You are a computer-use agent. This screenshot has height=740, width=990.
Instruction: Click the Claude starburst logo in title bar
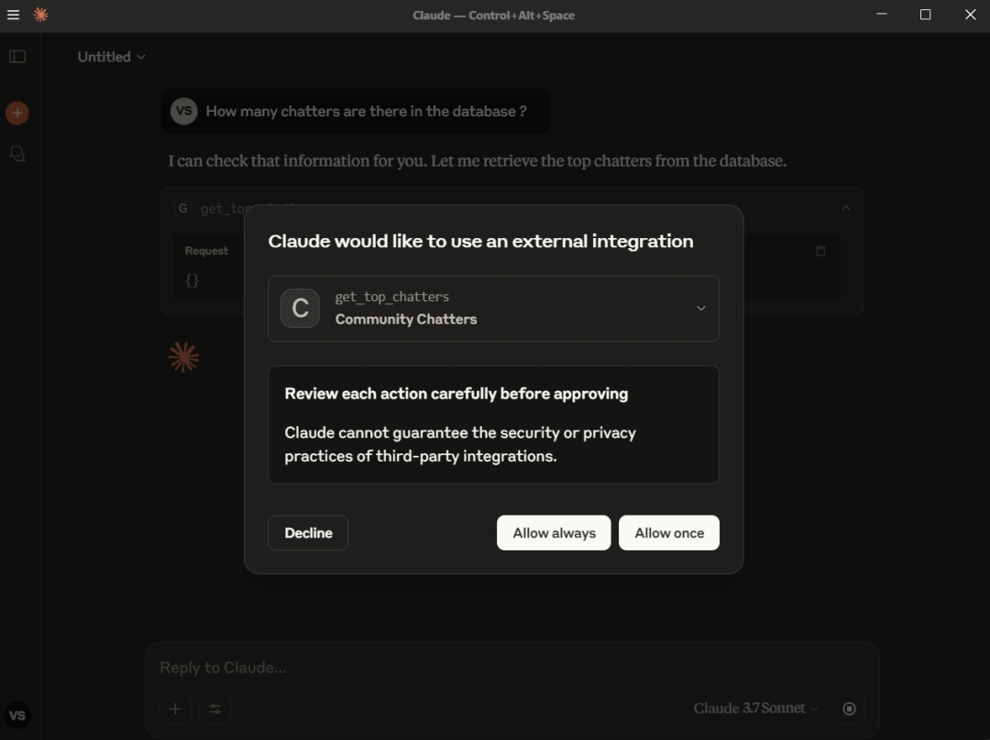[40, 15]
